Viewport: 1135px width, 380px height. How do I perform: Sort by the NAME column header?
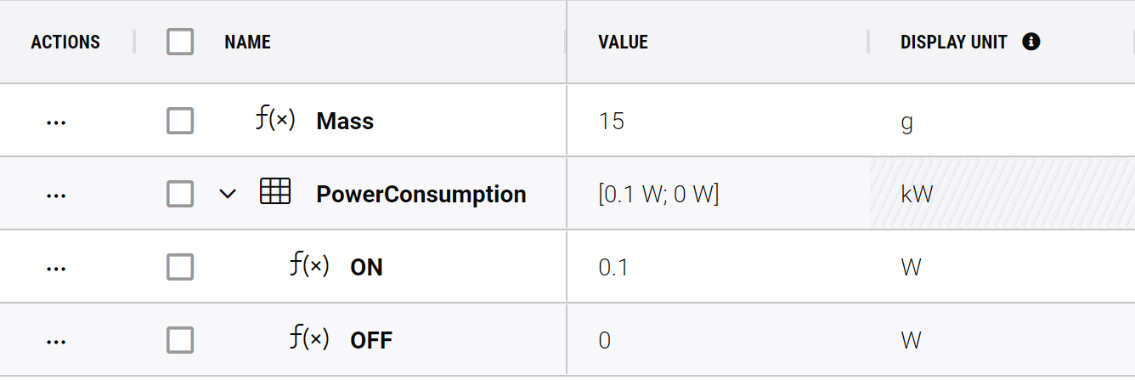tap(247, 42)
